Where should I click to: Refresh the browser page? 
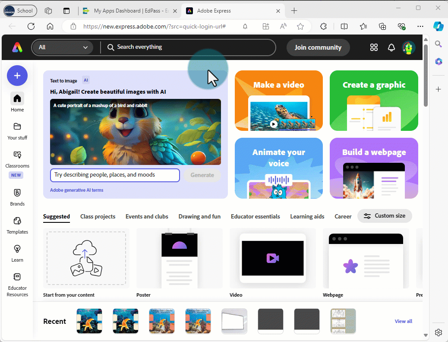click(31, 26)
